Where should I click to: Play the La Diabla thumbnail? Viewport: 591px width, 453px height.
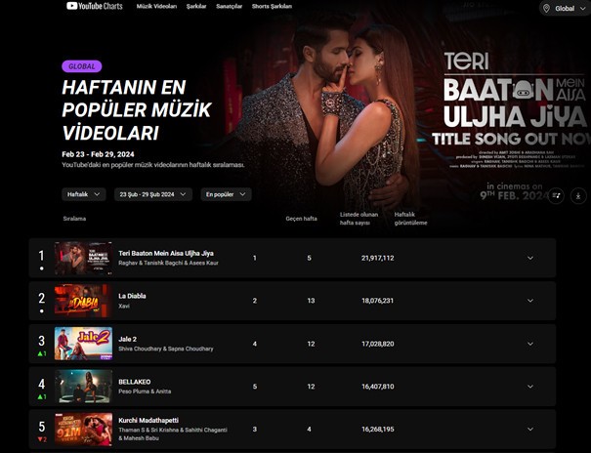pyautogui.click(x=83, y=301)
